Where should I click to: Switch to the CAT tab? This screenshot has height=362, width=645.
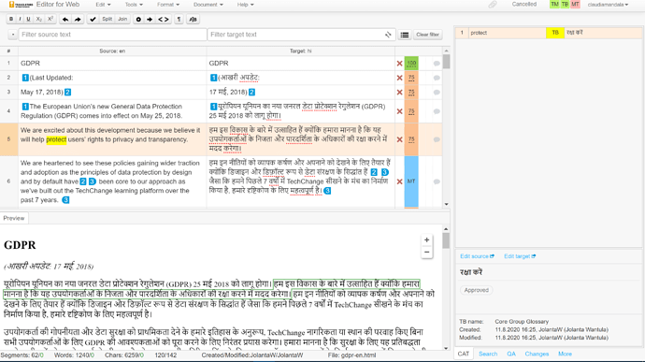click(x=464, y=354)
